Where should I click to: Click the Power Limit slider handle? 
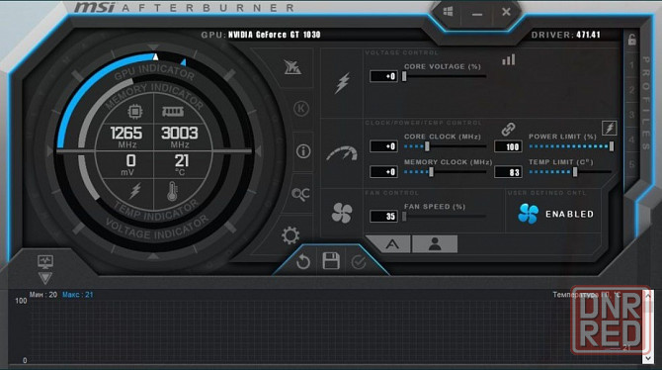pyautogui.click(x=611, y=146)
